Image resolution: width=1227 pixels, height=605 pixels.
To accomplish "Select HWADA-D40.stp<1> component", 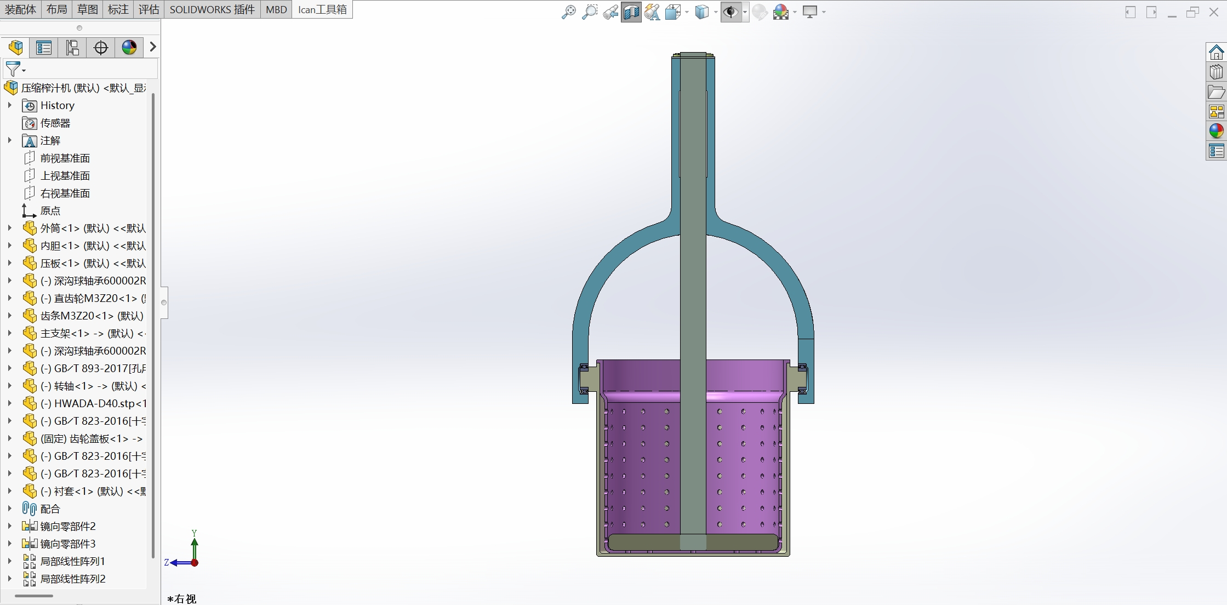I will pos(84,403).
